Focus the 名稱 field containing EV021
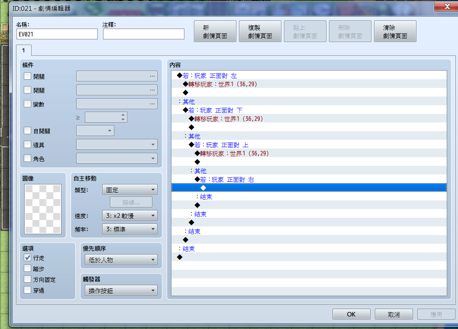The image size is (458, 329). 57,34
